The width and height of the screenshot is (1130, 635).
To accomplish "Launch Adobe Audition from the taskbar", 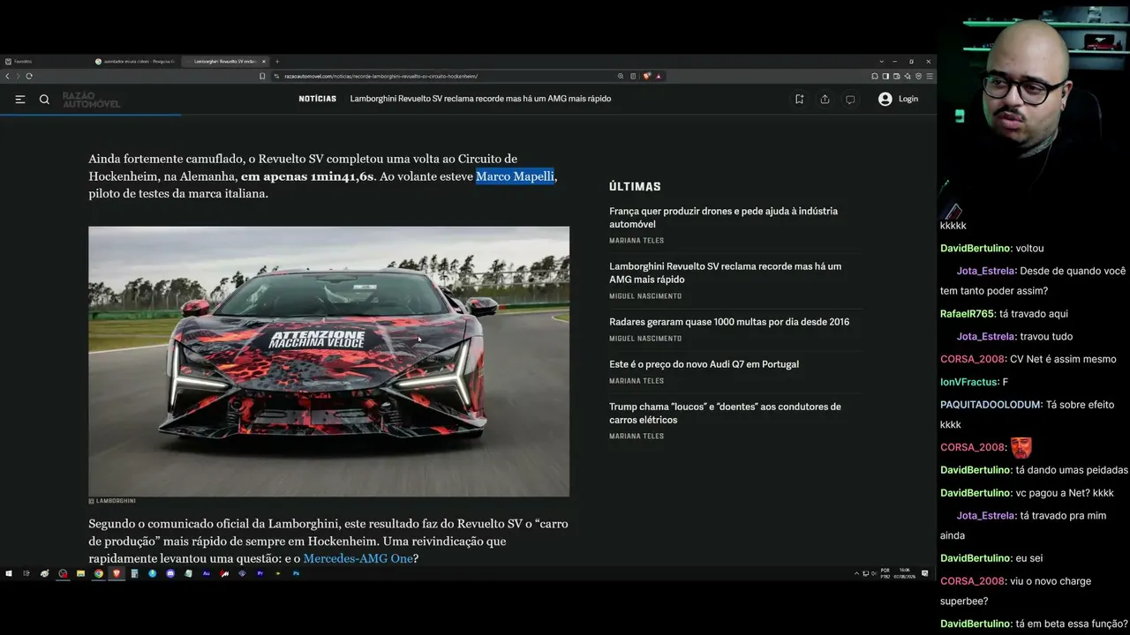I will 207,573.
